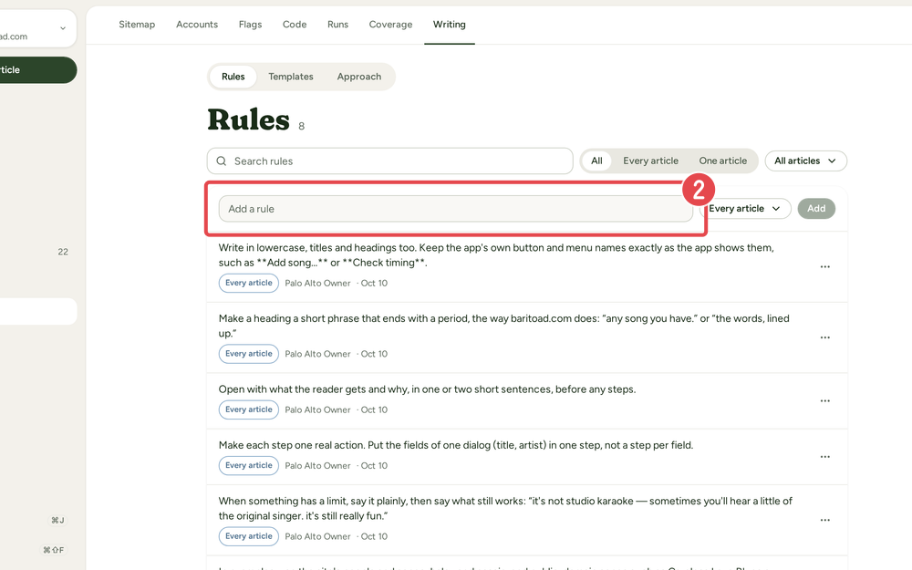Viewport: 912px width, 570px height.
Task: Click 'Palo Alto Owner' on lowercase rule
Action: [x=317, y=284]
